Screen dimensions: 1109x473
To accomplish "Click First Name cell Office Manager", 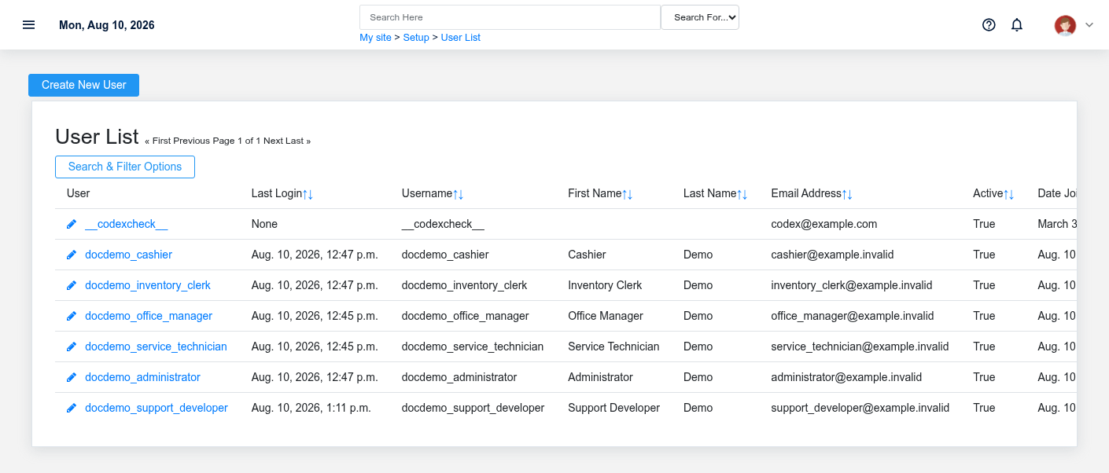I will (606, 316).
